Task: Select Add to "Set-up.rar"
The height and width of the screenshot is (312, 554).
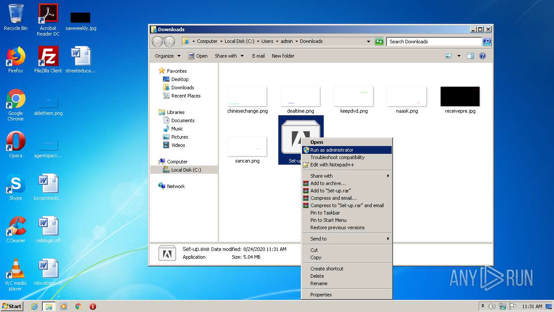Action: tap(347, 191)
